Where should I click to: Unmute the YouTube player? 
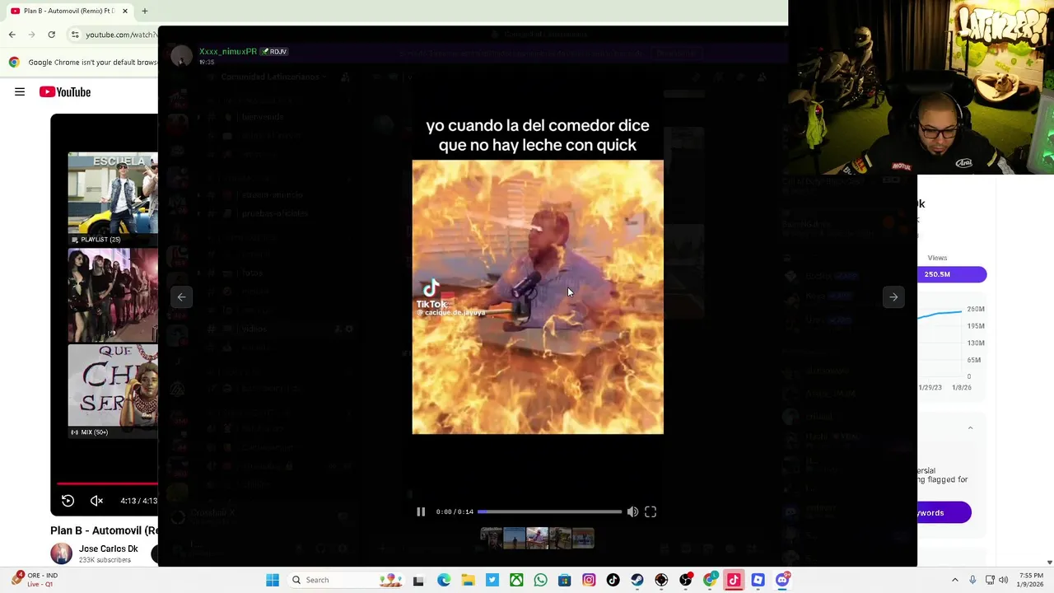(x=96, y=501)
